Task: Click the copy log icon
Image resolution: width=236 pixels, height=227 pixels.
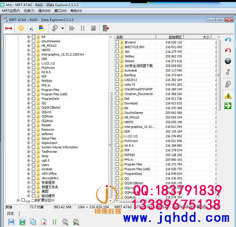Action: (33, 222)
